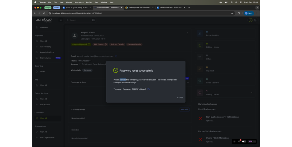The height and width of the screenshot is (147, 292).
Task: Open the user profile avatar menu
Action: (x=250, y=20)
